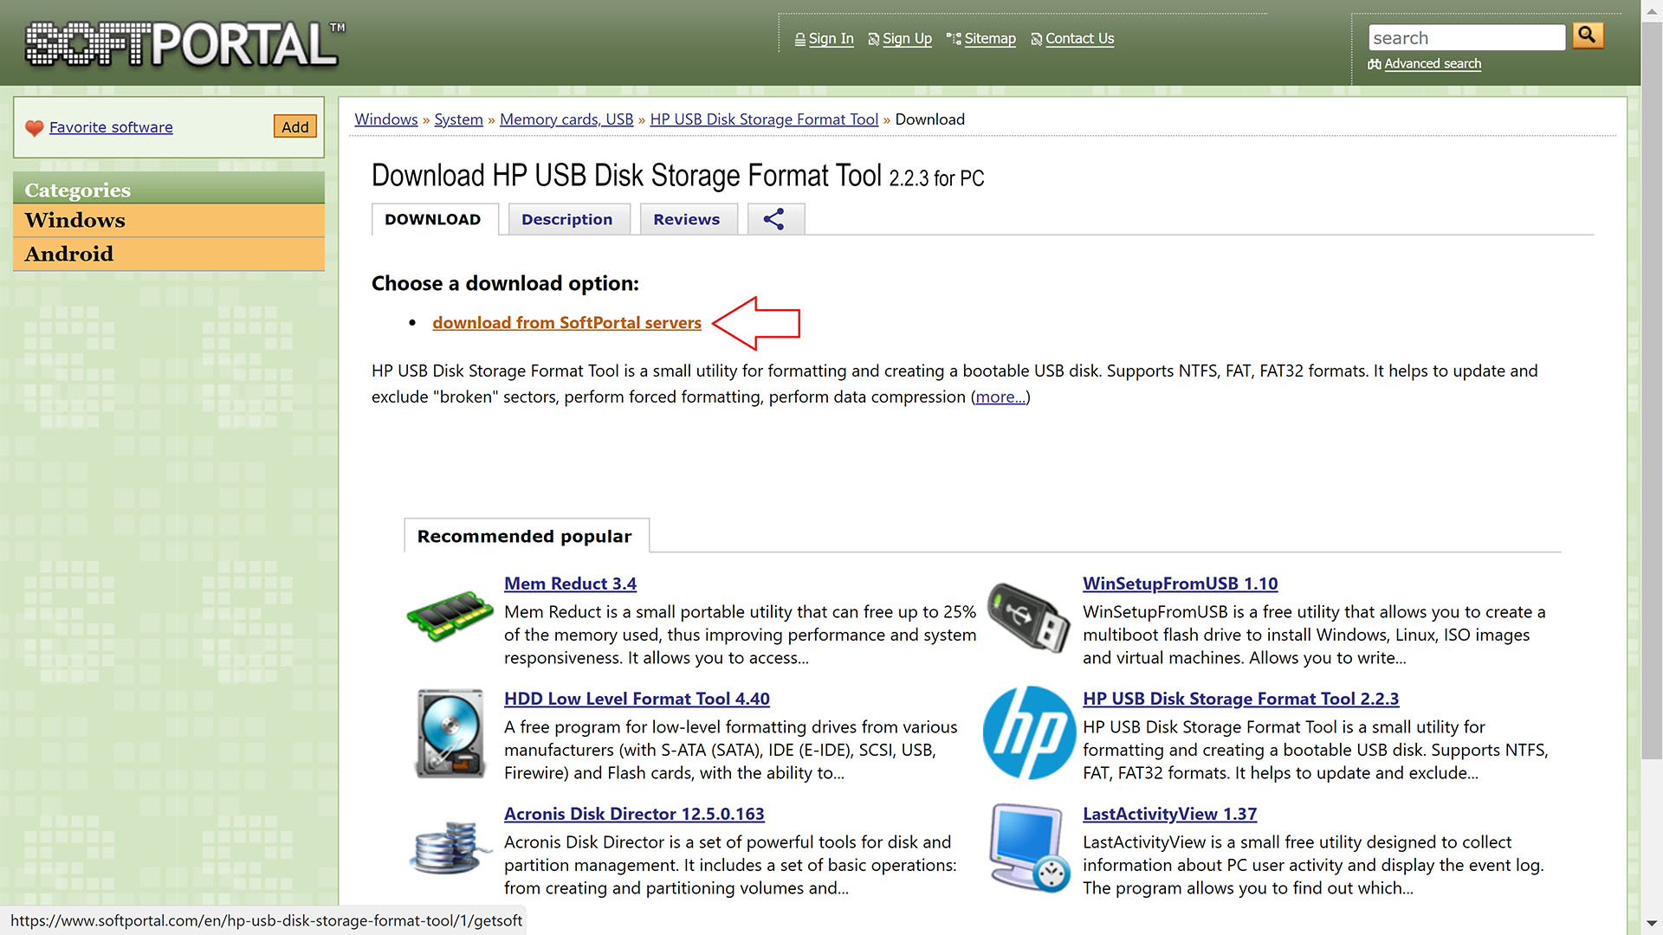Switch to the Reviews tab
This screenshot has height=935, width=1663.
(x=688, y=219)
